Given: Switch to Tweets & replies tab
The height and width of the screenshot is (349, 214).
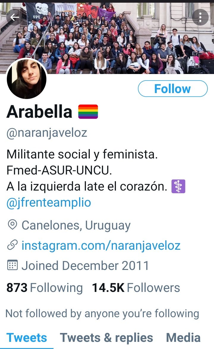Looking at the screenshot, I should click(106, 338).
